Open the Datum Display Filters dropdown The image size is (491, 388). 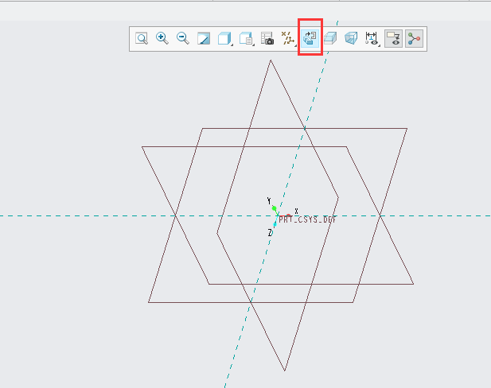(x=288, y=38)
